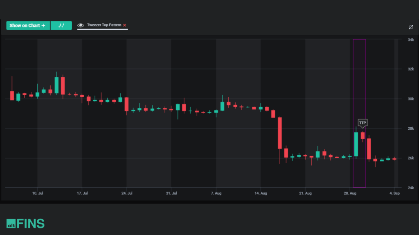Toggle Tweezer Top Pattern visibility eye
This screenshot has height=235, width=419.
coord(81,25)
